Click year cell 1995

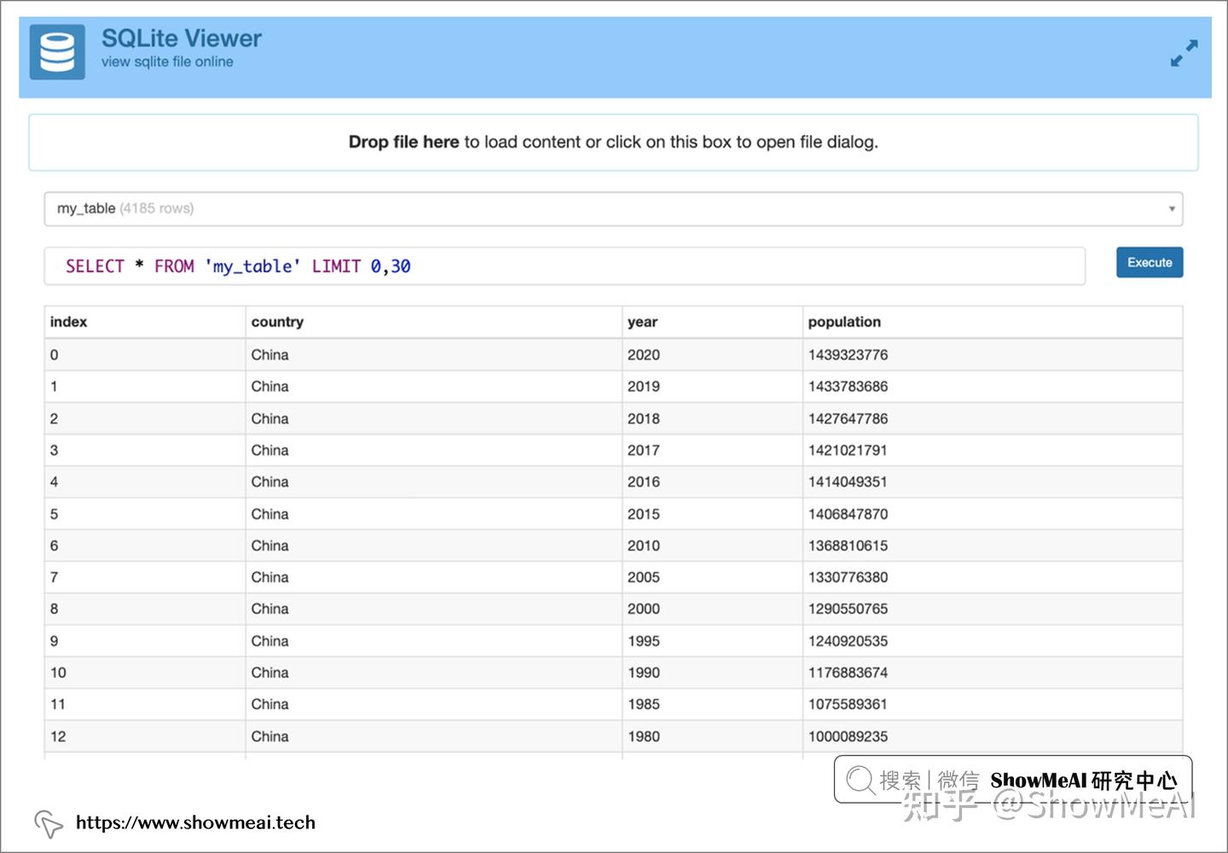click(713, 641)
